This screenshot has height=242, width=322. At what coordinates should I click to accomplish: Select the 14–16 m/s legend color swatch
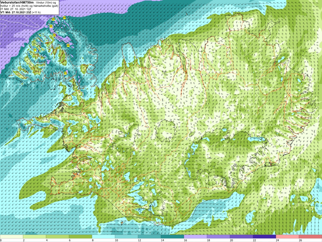(173, 237)
